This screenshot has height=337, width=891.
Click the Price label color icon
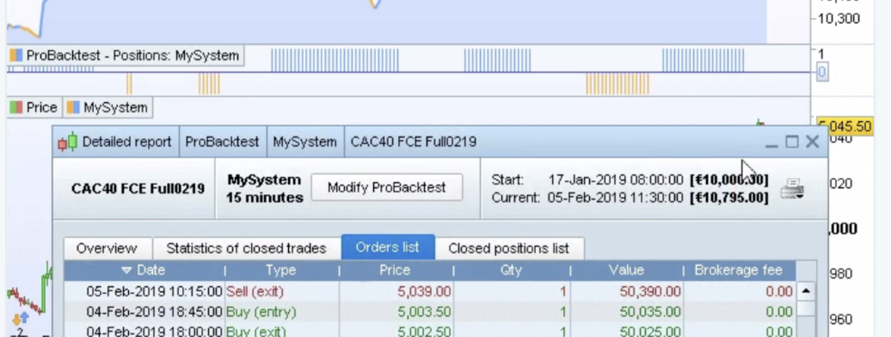click(16, 107)
